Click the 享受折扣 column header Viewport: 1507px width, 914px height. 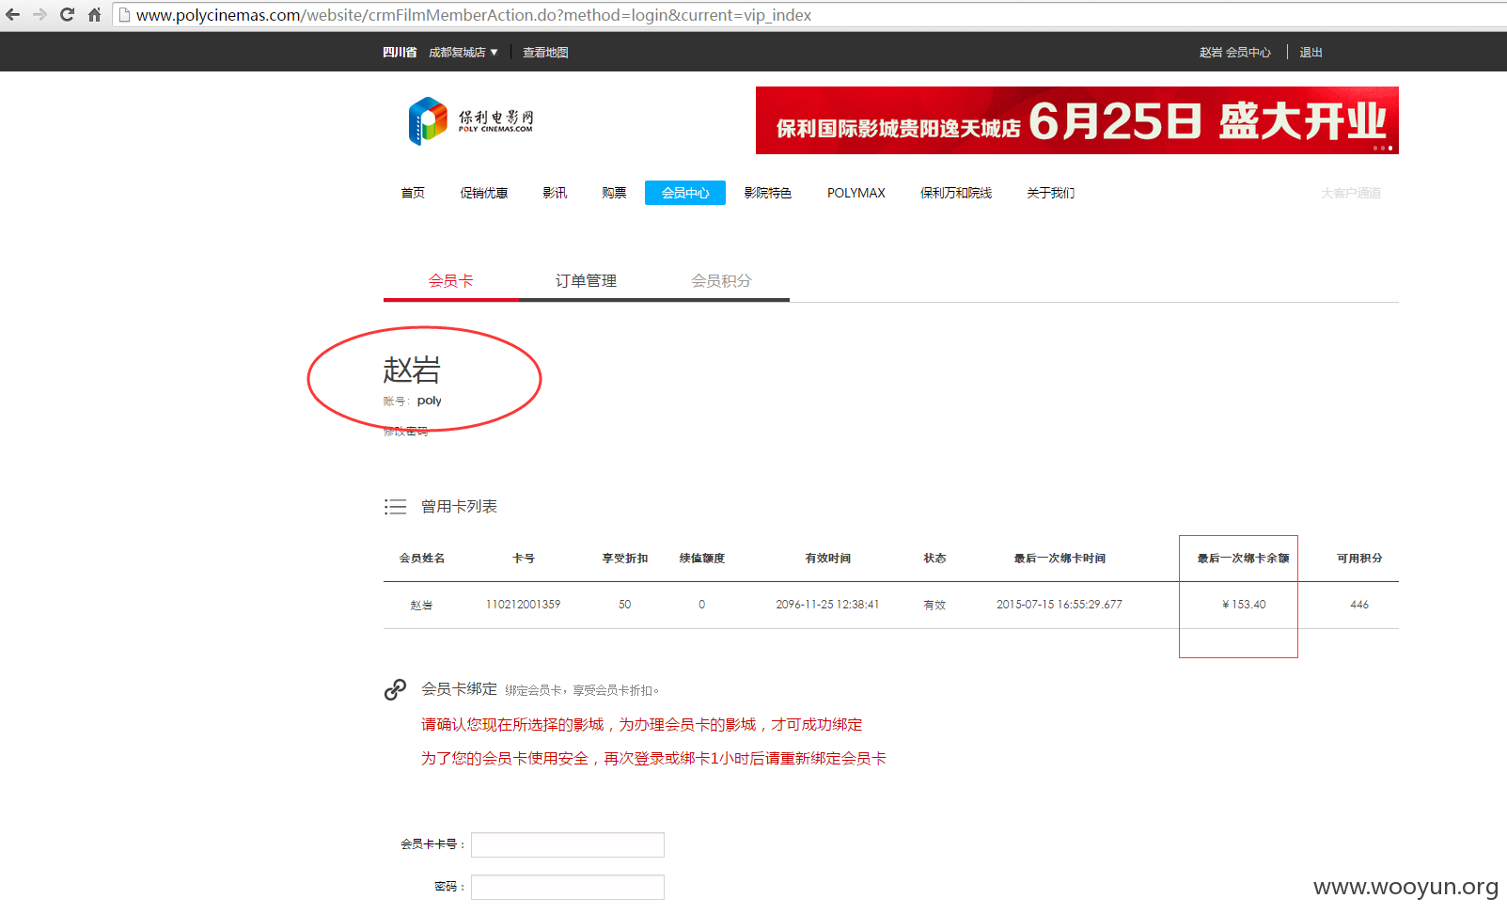[625, 559]
